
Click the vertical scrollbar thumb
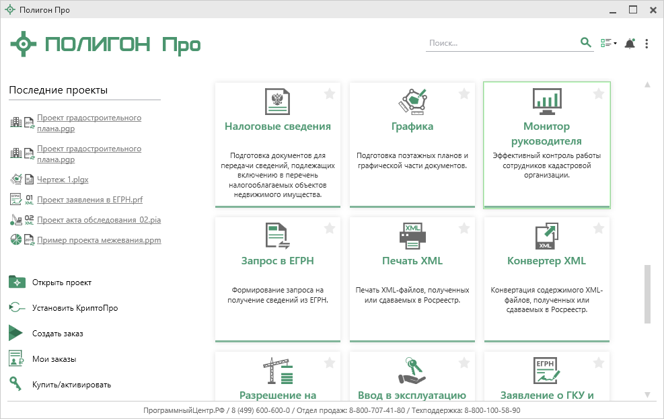pos(647,294)
